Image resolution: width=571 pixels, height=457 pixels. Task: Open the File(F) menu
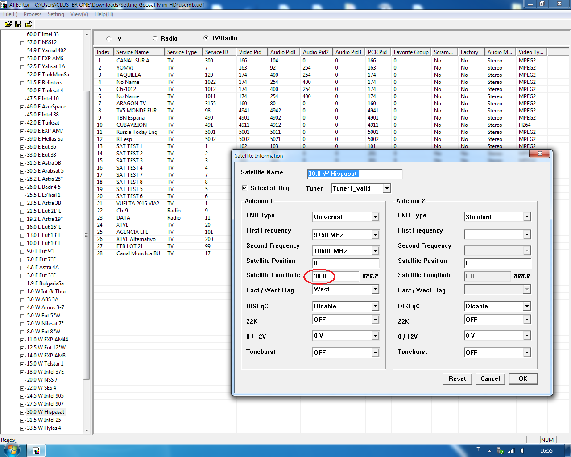[10, 14]
